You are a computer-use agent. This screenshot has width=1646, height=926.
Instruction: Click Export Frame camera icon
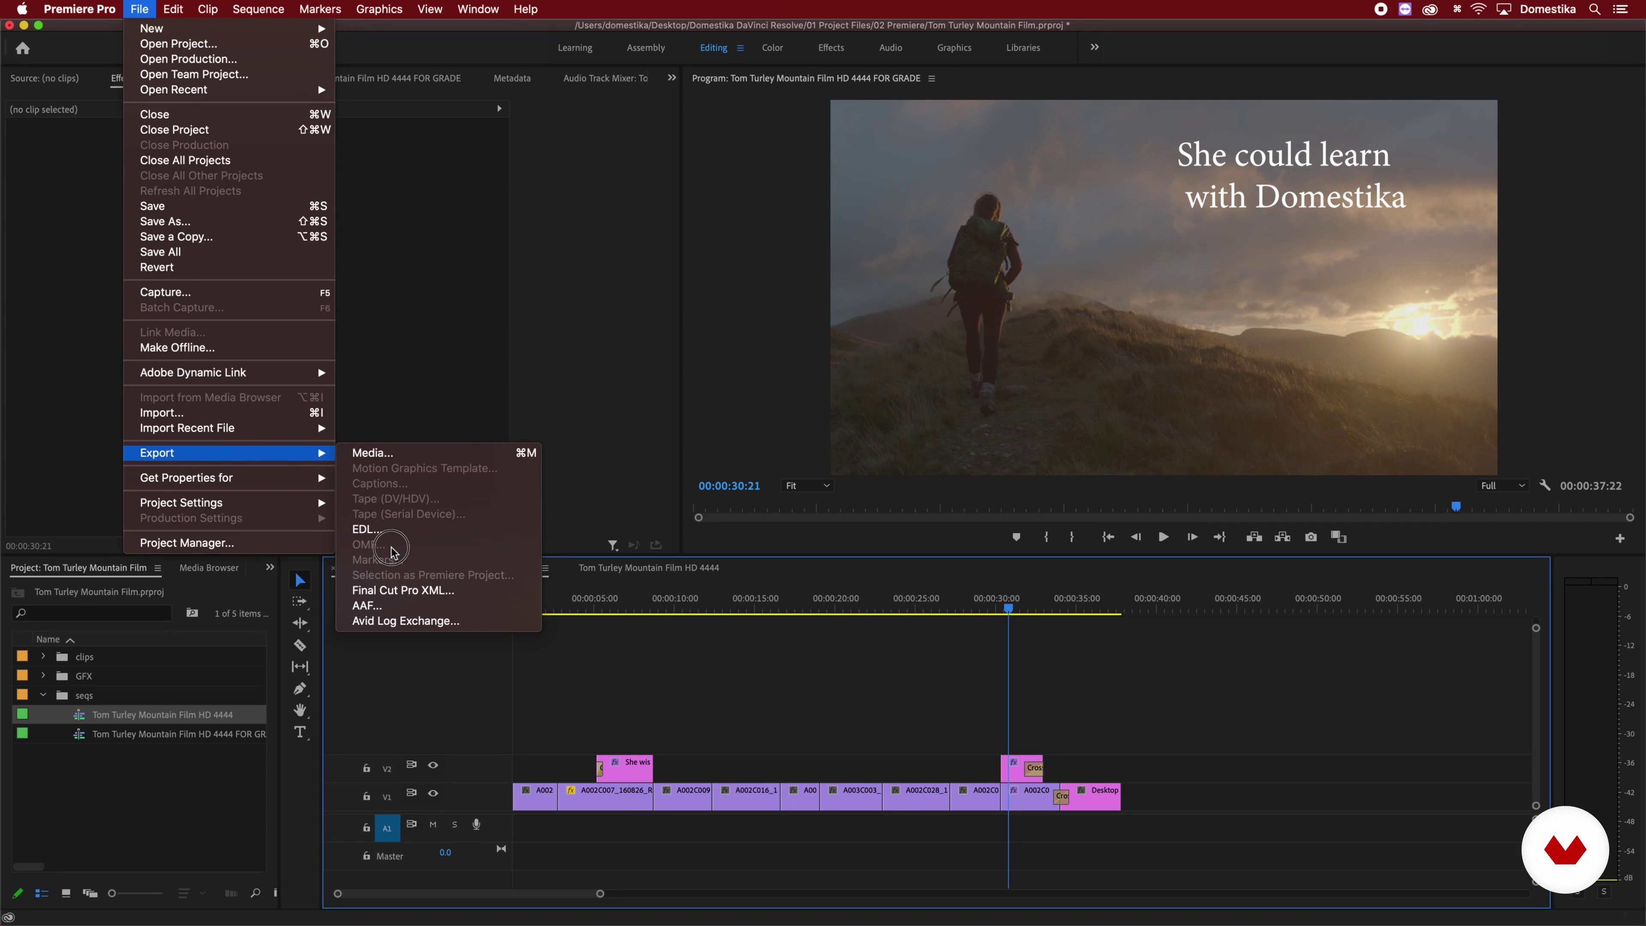click(1310, 538)
